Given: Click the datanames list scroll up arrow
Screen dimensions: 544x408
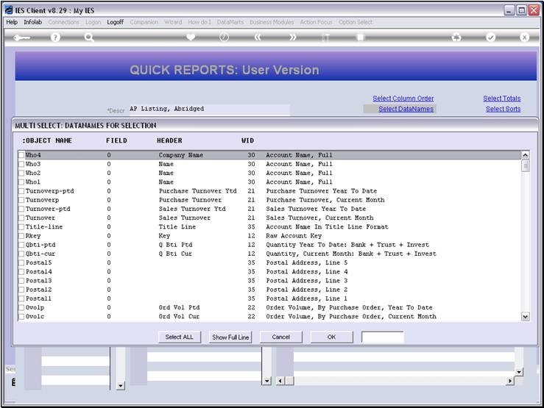Looking at the screenshot, I should 526,155.
